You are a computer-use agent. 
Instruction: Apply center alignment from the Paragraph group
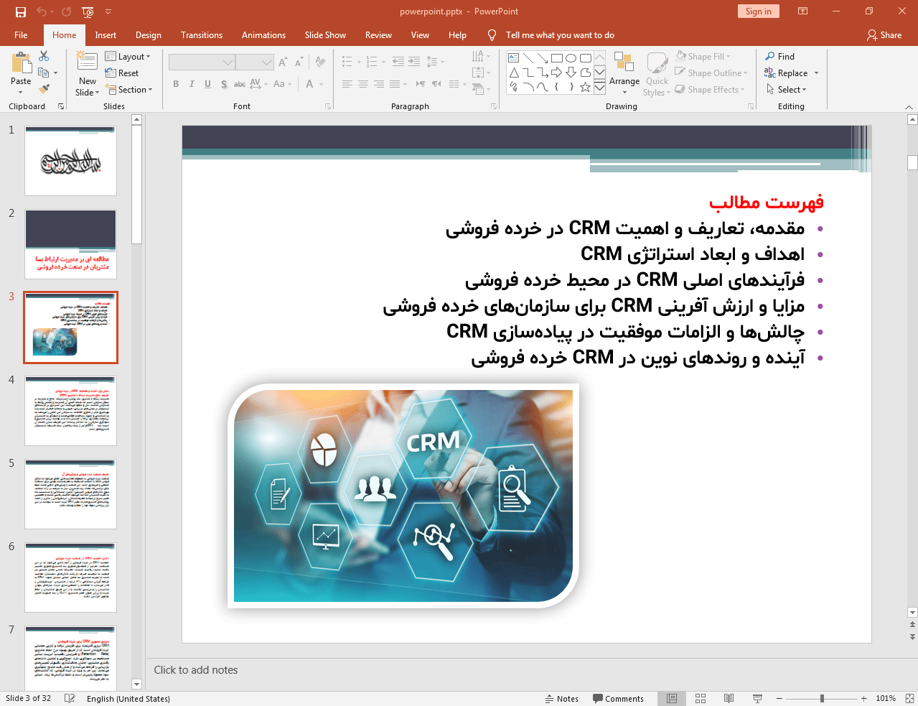(x=363, y=84)
